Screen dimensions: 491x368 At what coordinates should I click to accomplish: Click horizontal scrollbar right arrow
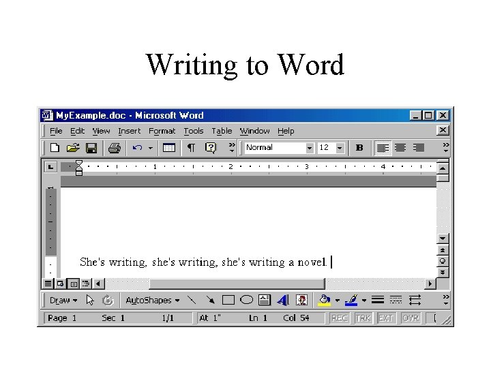tap(430, 283)
